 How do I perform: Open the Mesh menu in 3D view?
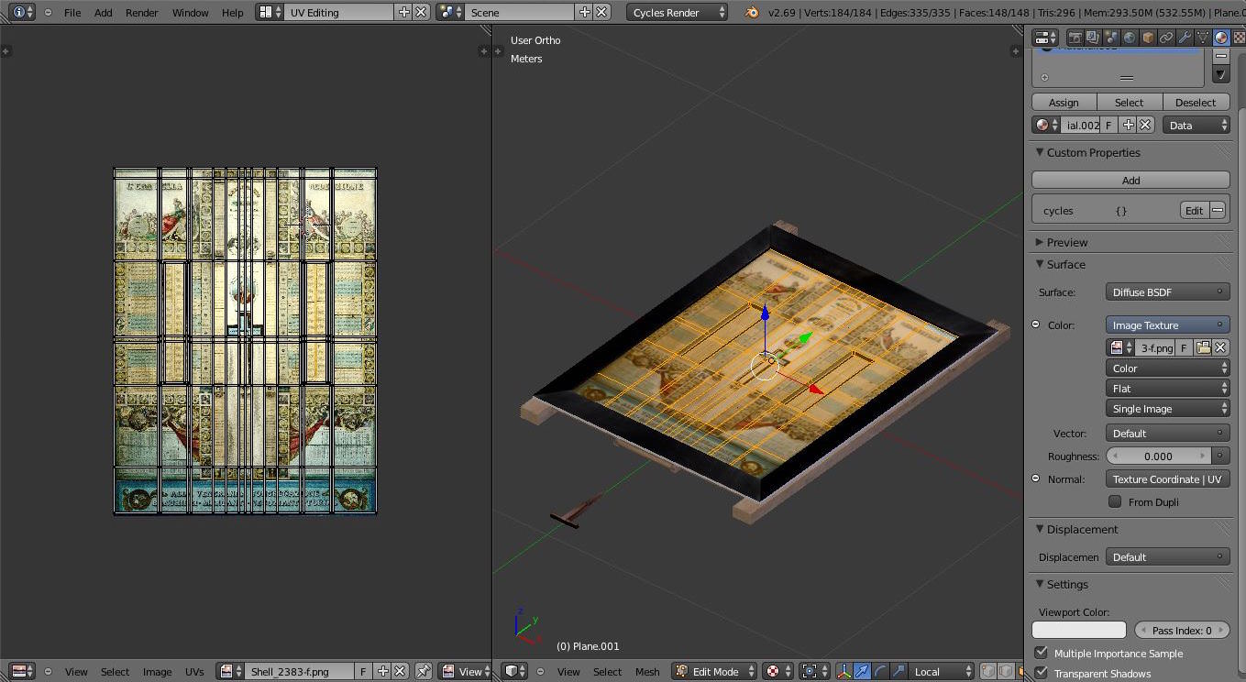[647, 672]
